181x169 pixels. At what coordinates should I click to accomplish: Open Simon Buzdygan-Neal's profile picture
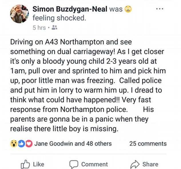click(19, 14)
